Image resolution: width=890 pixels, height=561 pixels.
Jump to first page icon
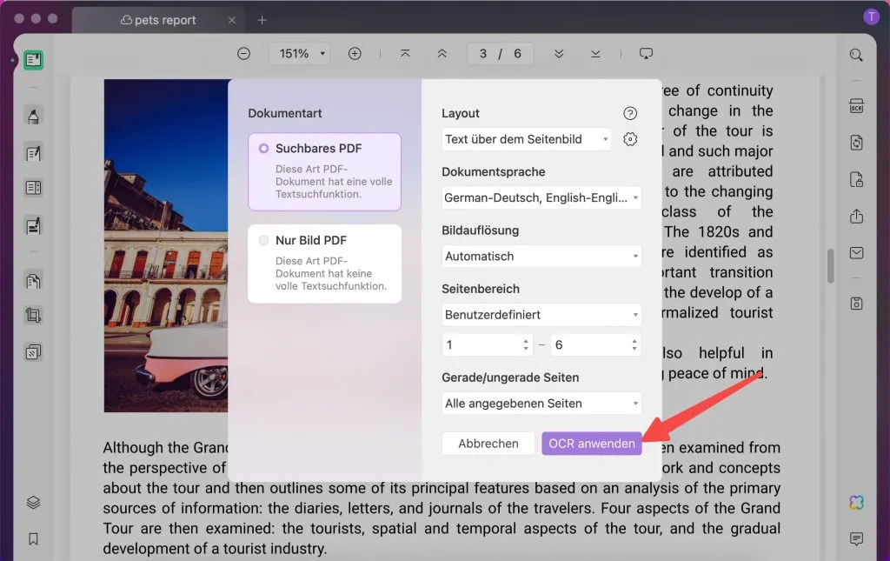(405, 53)
